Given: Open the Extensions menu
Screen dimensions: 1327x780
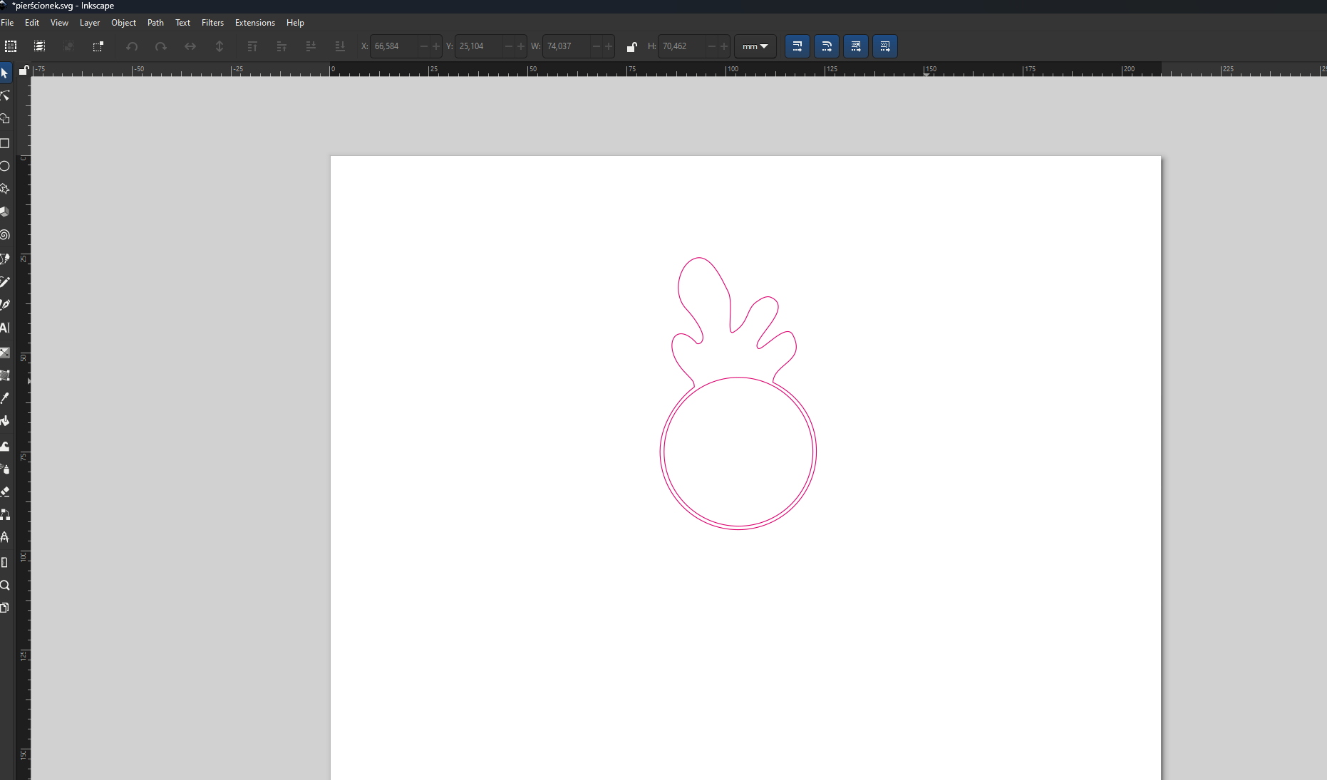Looking at the screenshot, I should [255, 23].
